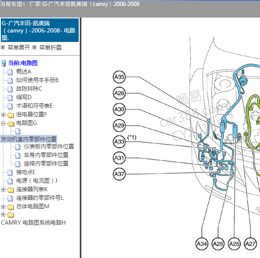Image resolution: width=260 pixels, height=258 pixels.
Task: Expand the CAMRY 电路图系统电路H folder node
Action: click(3, 214)
